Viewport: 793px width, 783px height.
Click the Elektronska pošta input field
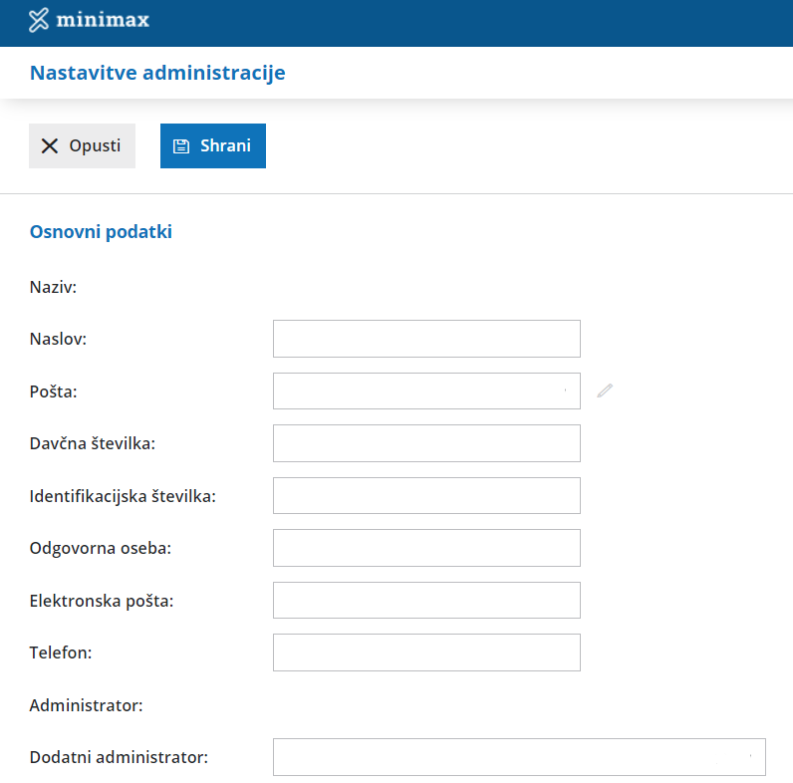426,600
